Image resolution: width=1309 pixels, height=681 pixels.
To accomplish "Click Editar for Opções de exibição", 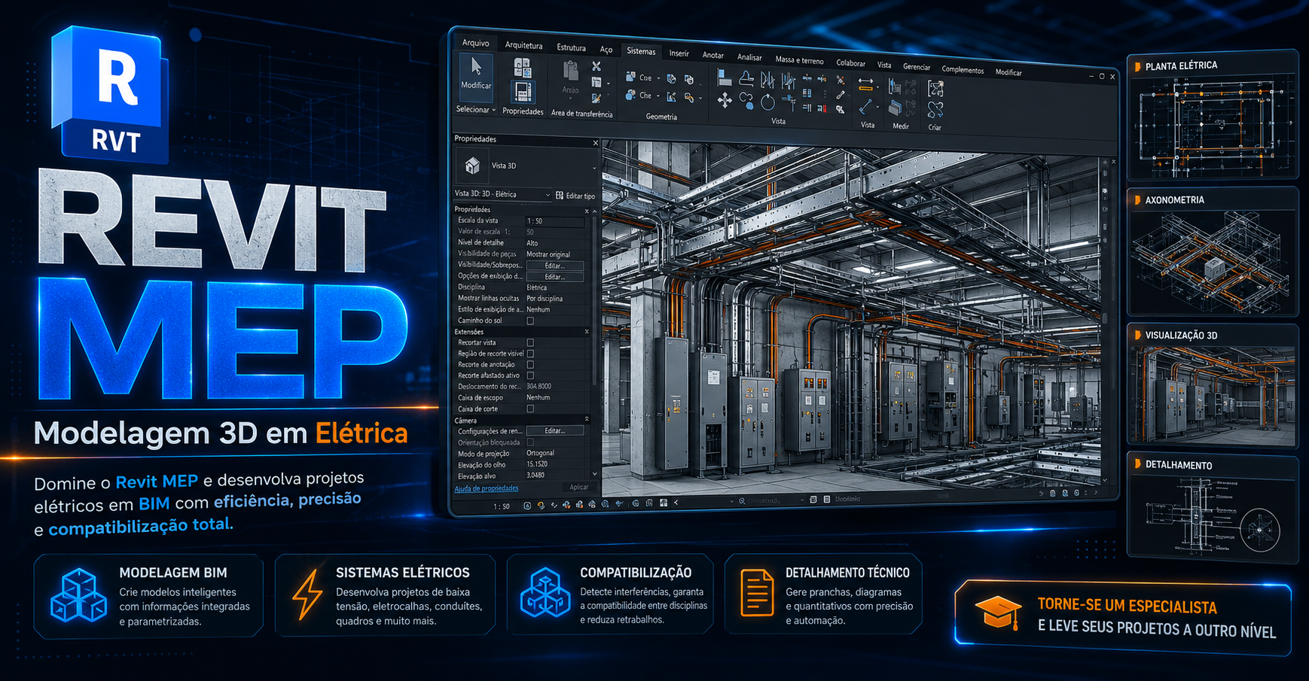I will pyautogui.click(x=554, y=277).
